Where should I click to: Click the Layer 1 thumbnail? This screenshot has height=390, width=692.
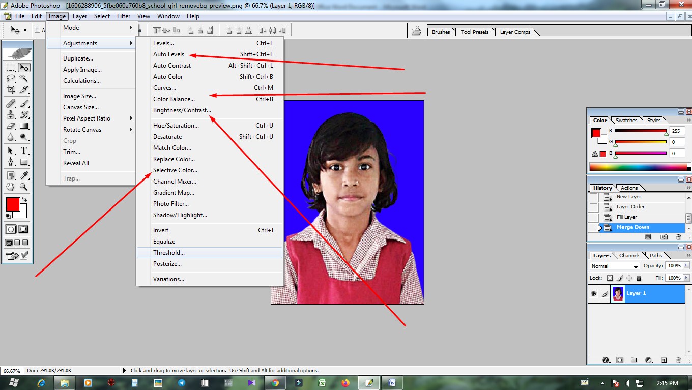click(618, 294)
